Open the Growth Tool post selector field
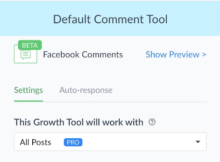This screenshot has width=220, height=162. pyautogui.click(x=110, y=142)
